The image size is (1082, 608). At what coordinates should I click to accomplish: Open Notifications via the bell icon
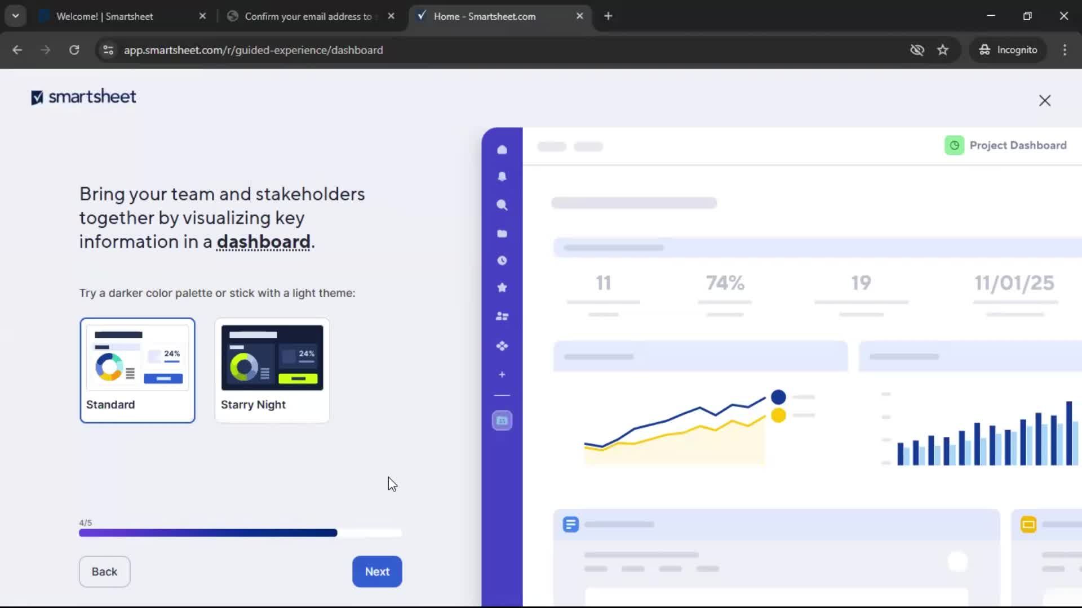click(502, 177)
